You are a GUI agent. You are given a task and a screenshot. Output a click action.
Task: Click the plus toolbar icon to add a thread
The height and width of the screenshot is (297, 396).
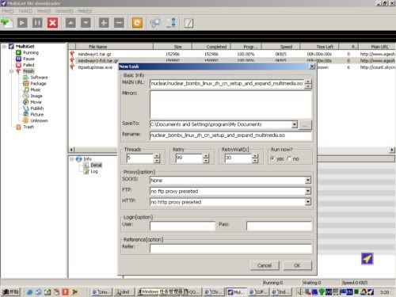[x=104, y=23]
